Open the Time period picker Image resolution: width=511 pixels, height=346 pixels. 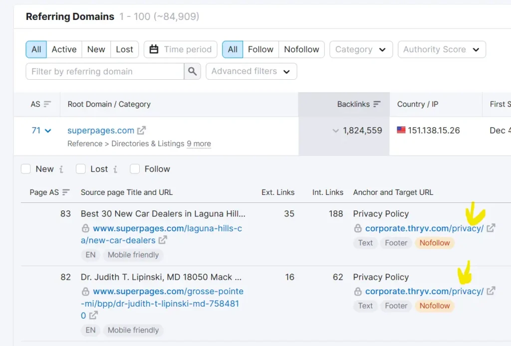pos(181,49)
